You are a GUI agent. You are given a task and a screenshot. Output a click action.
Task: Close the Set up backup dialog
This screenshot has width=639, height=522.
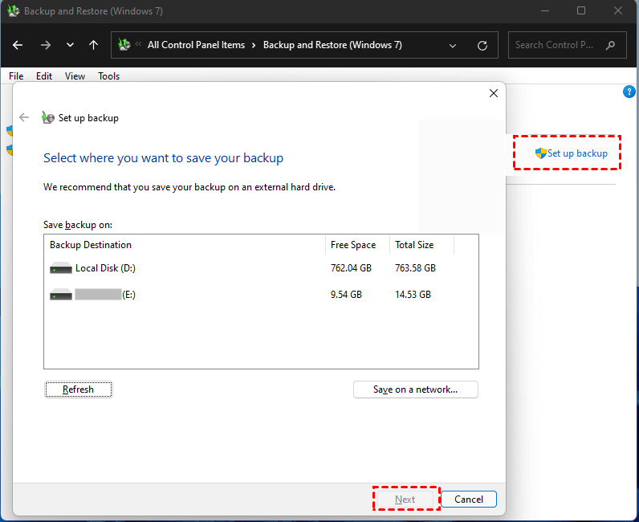pyautogui.click(x=494, y=93)
